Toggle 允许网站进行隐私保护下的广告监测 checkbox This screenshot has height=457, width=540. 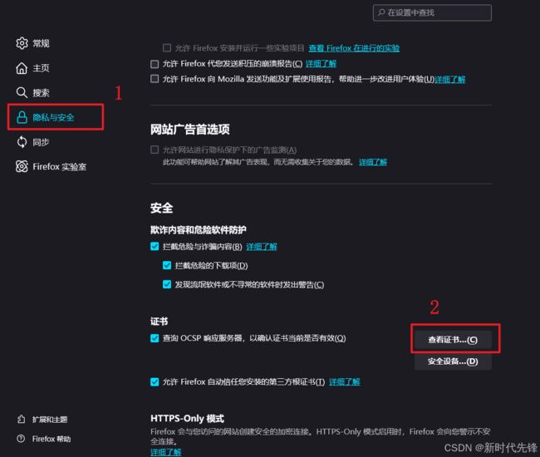tap(155, 150)
